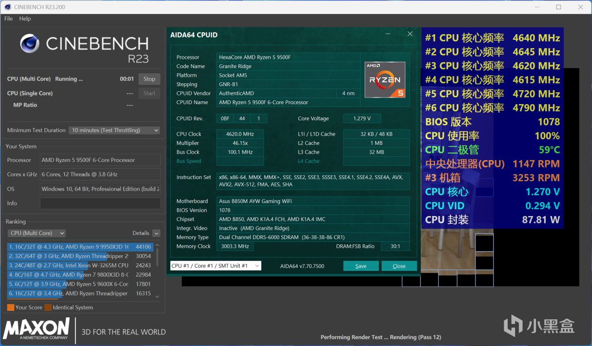Stop the running multi core test
Screen dimensions: 592x346
coord(149,79)
